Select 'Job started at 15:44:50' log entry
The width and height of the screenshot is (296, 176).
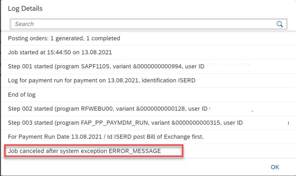149,52
